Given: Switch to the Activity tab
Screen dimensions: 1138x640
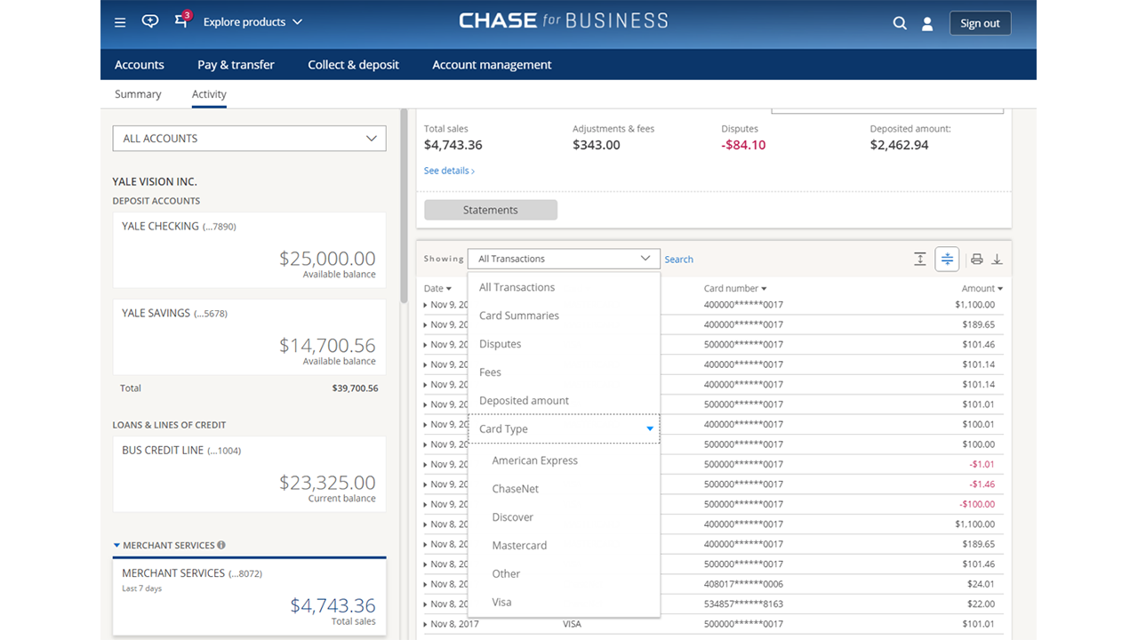Looking at the screenshot, I should 209,94.
